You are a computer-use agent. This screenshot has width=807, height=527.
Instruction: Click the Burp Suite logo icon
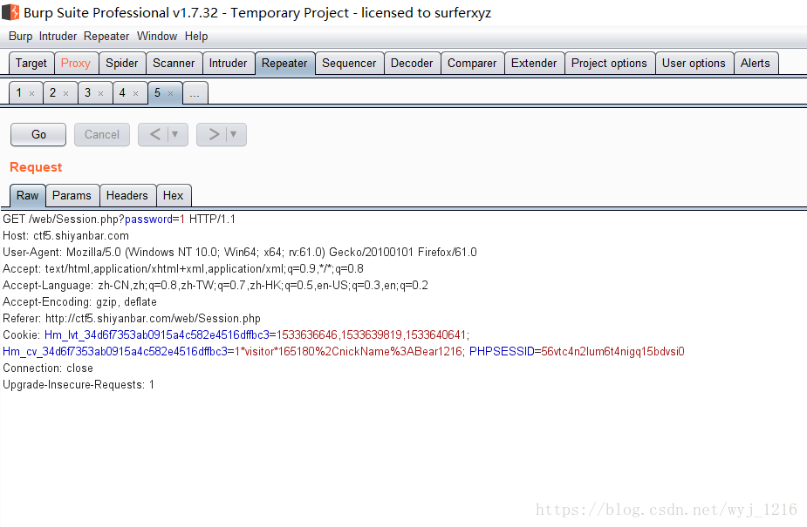pos(10,12)
